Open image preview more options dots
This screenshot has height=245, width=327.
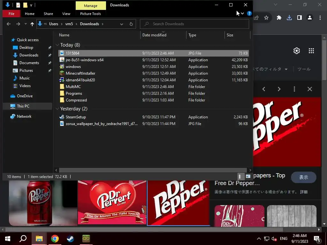(294, 89)
